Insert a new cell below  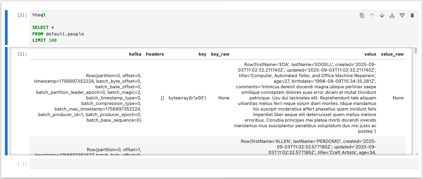point(402,15)
